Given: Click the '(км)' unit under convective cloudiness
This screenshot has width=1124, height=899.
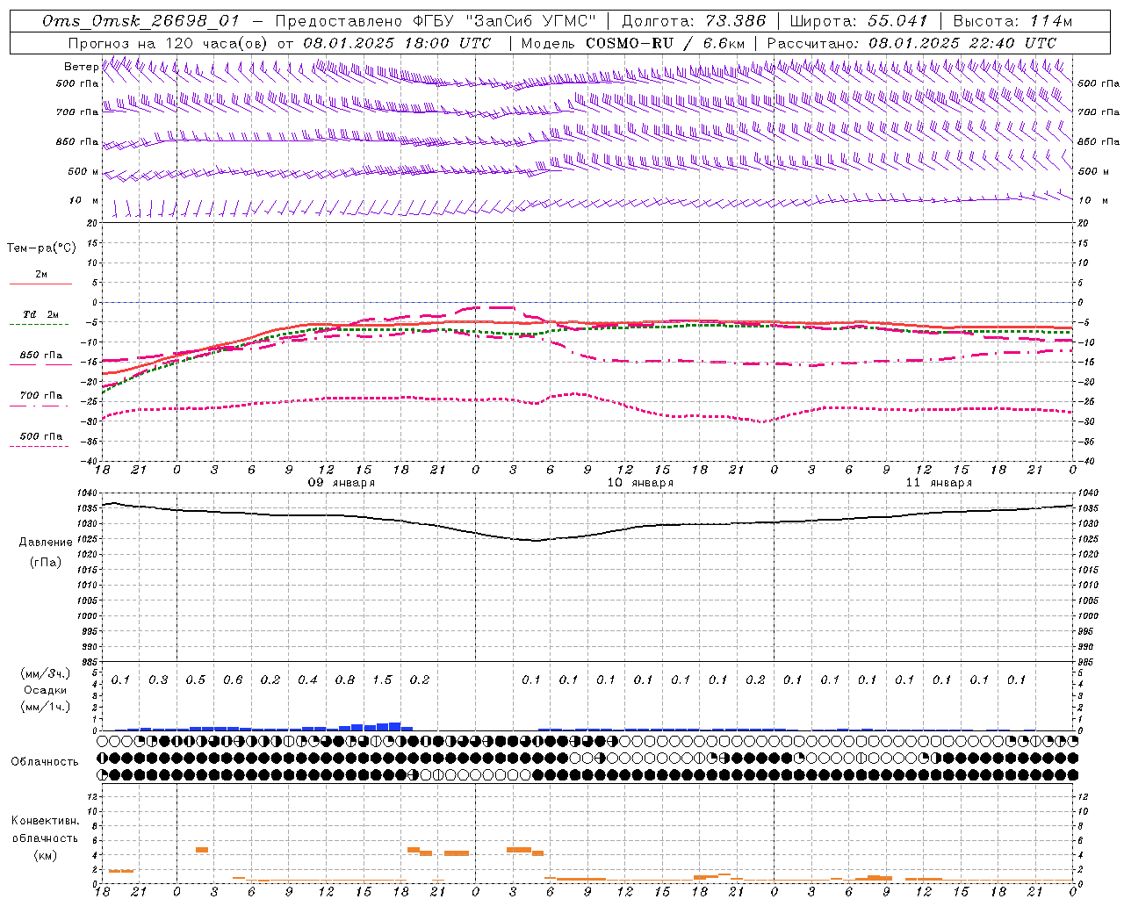Looking at the screenshot, I should (45, 855).
